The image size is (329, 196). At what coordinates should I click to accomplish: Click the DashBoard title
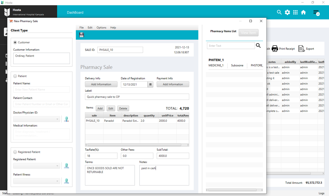point(75,13)
